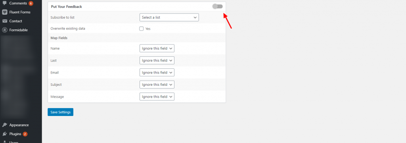Check the Overwrite existing data Yes checkbox
The height and width of the screenshot is (143, 406).
(x=142, y=29)
